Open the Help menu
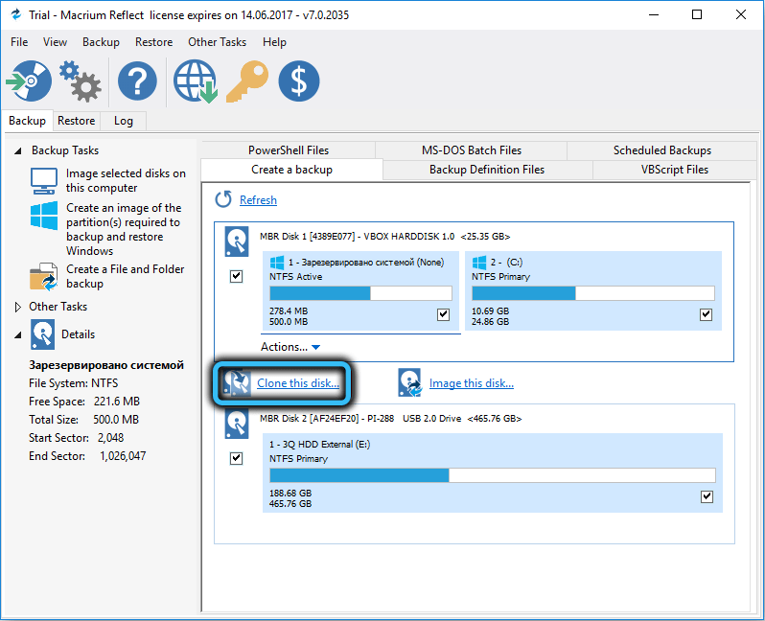 [274, 42]
